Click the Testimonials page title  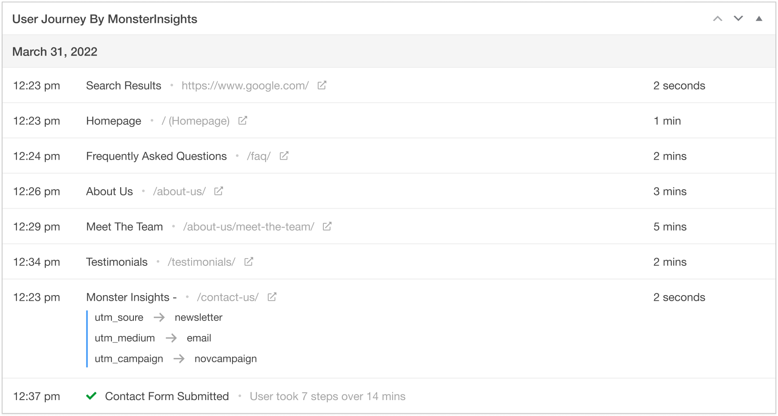117,262
